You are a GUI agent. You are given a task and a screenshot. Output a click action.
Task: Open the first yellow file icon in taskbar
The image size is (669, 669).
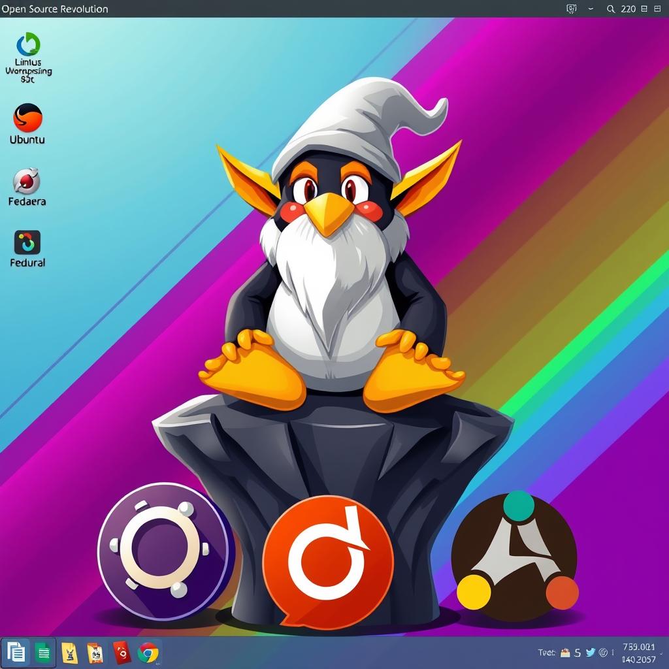tap(69, 653)
